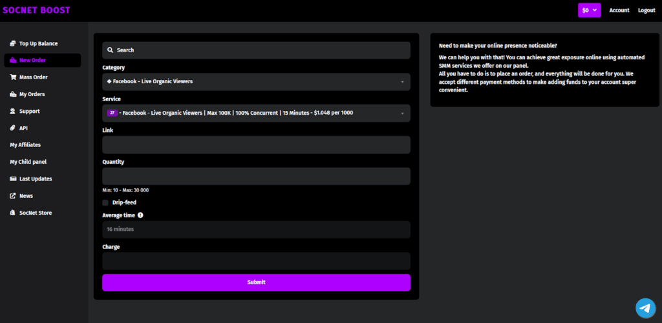Open the Telegram chat bubble icon
Screen dimensions: 662x323
pos(645,308)
